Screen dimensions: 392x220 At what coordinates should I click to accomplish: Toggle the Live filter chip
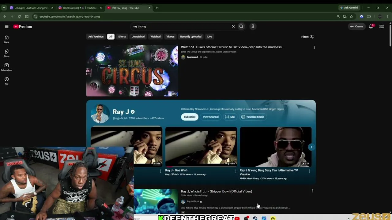(209, 37)
